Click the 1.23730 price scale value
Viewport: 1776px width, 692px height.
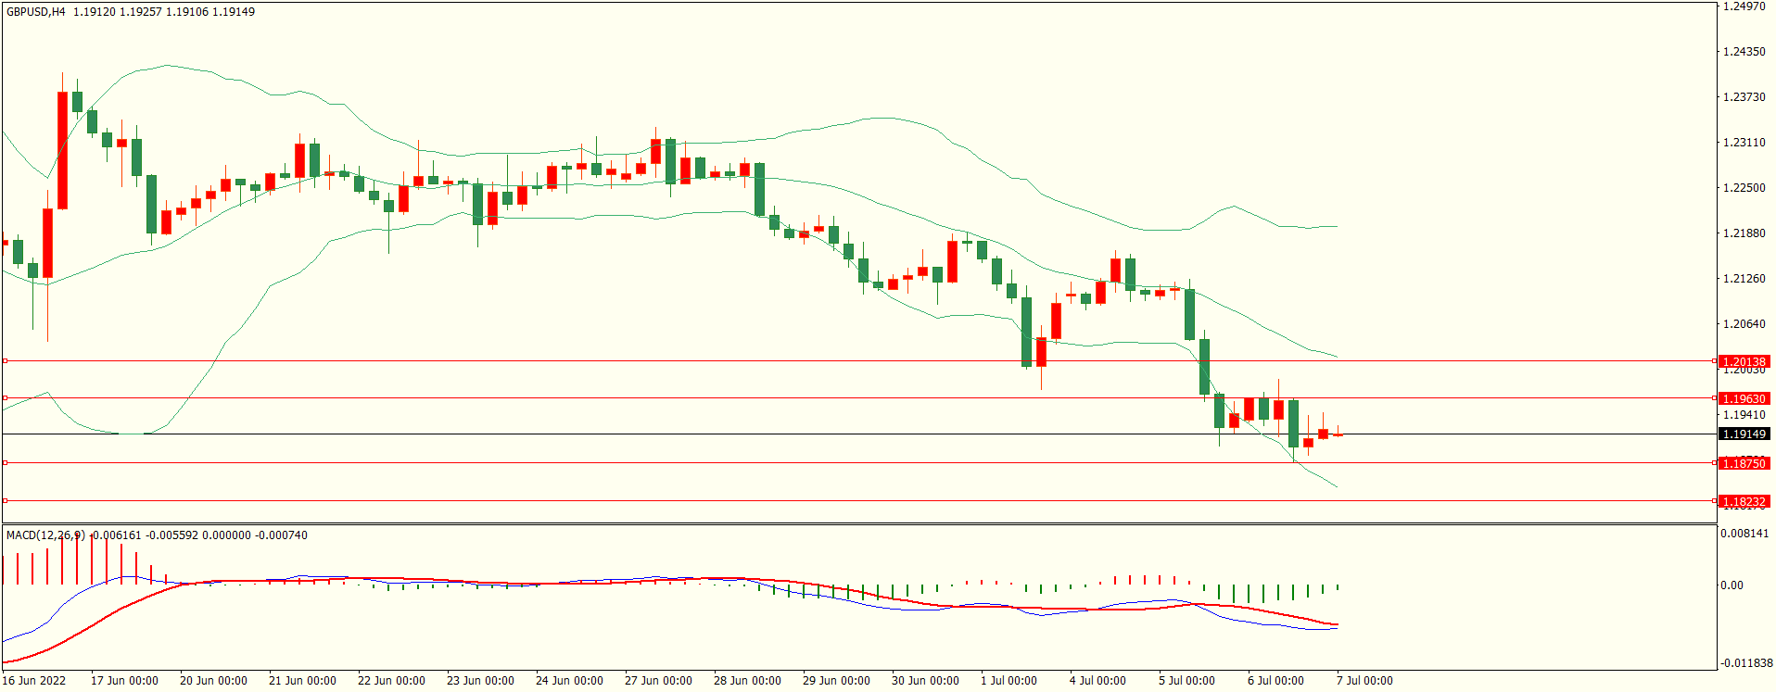click(1744, 97)
